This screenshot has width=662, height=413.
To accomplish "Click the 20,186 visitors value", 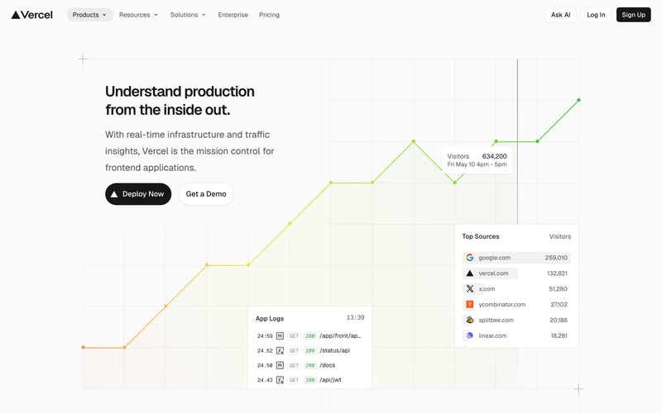I will click(559, 320).
